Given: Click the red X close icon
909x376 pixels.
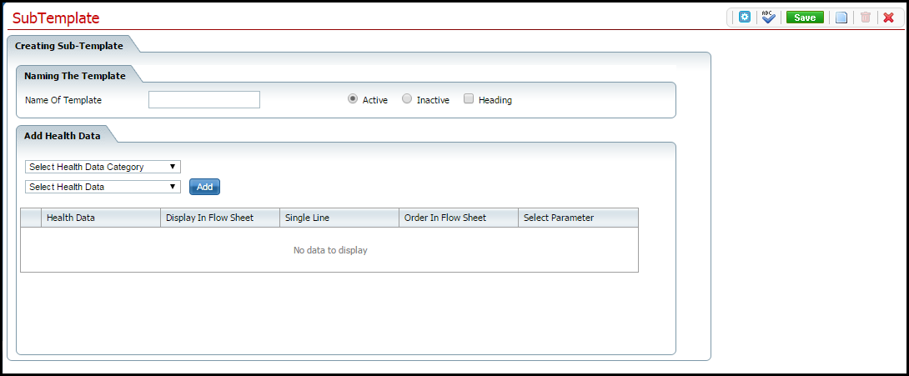Looking at the screenshot, I should (888, 18).
